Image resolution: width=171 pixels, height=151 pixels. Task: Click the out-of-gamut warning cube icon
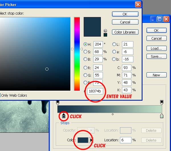pyautogui.click(x=105, y=31)
